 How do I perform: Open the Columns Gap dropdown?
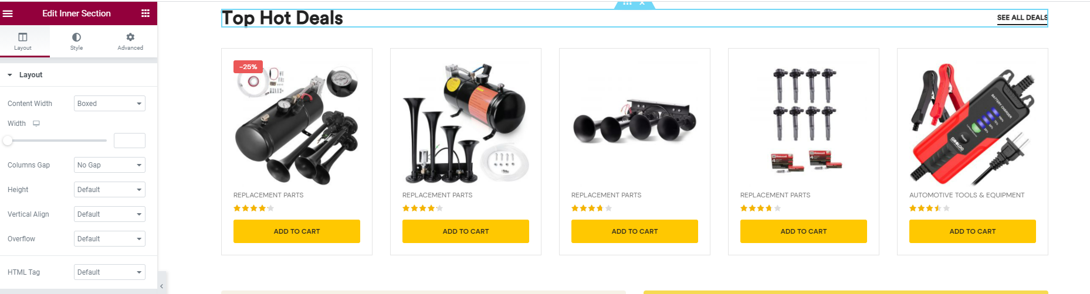coord(110,165)
